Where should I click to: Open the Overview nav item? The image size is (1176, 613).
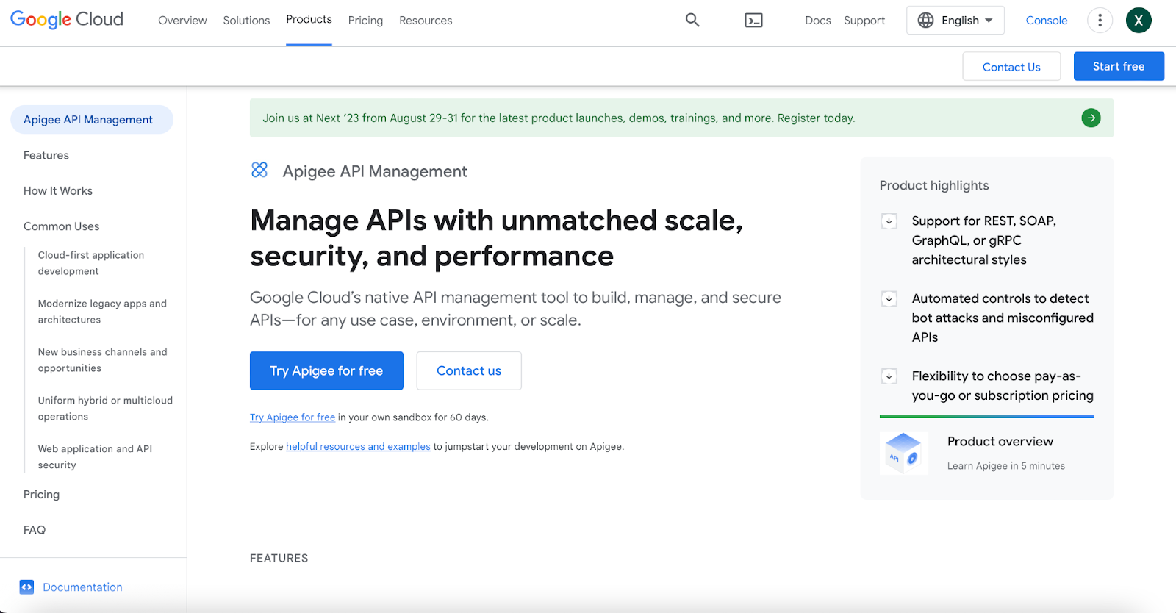pyautogui.click(x=182, y=21)
